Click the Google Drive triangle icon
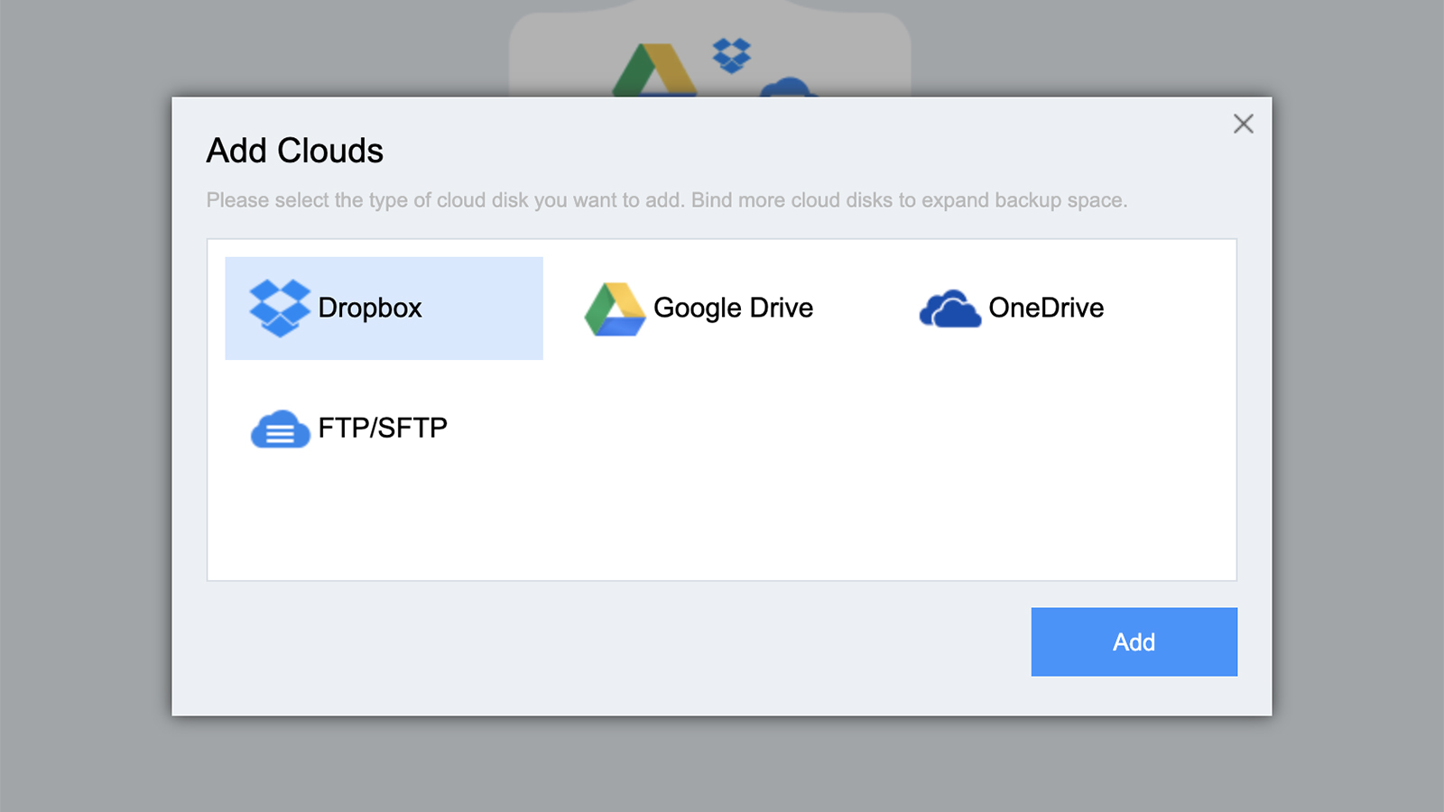The width and height of the screenshot is (1444, 812). [x=615, y=309]
